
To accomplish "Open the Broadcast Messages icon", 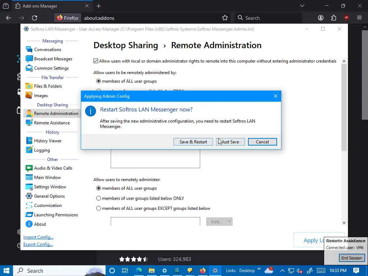I will click(x=29, y=59).
